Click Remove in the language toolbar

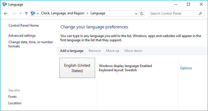coord(94,51)
